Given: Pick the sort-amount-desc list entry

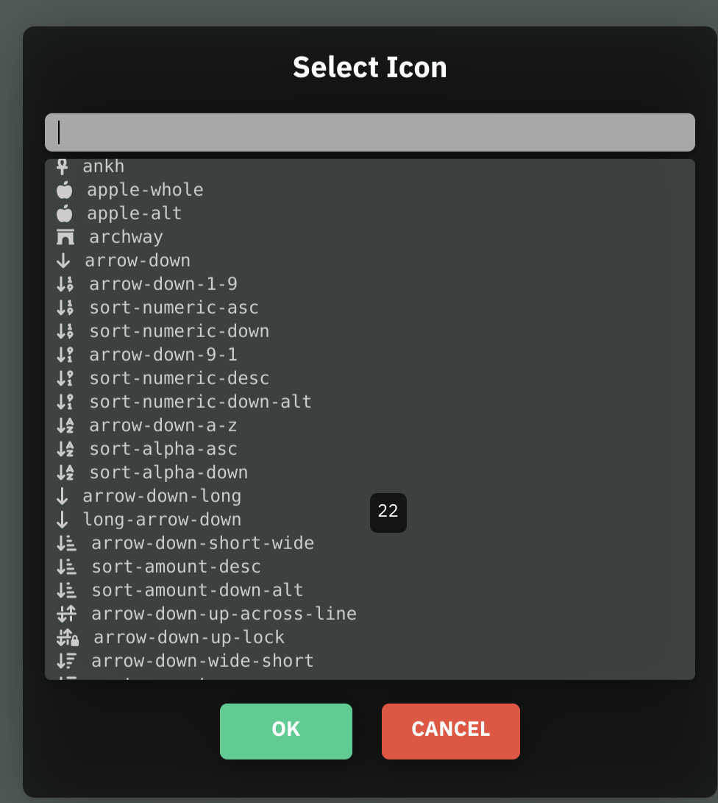Looking at the screenshot, I should [158, 567].
